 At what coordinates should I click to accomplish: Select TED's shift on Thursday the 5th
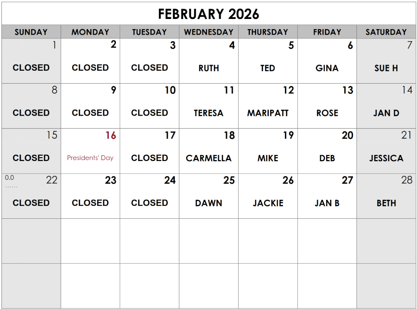click(268, 68)
